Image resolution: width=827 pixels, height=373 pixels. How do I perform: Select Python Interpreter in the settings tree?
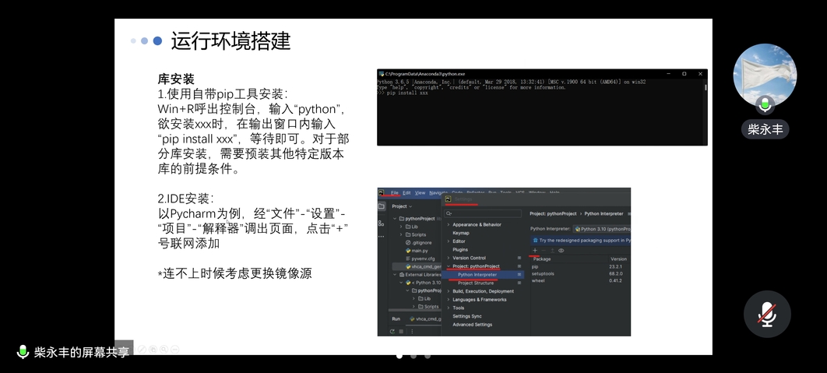477,275
